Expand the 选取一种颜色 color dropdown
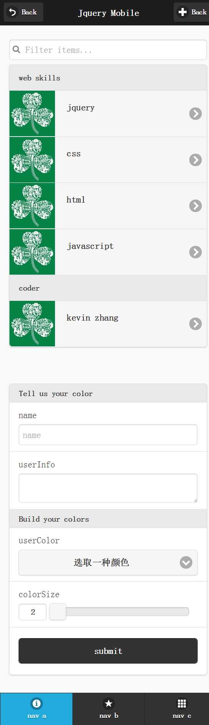 coord(108,562)
